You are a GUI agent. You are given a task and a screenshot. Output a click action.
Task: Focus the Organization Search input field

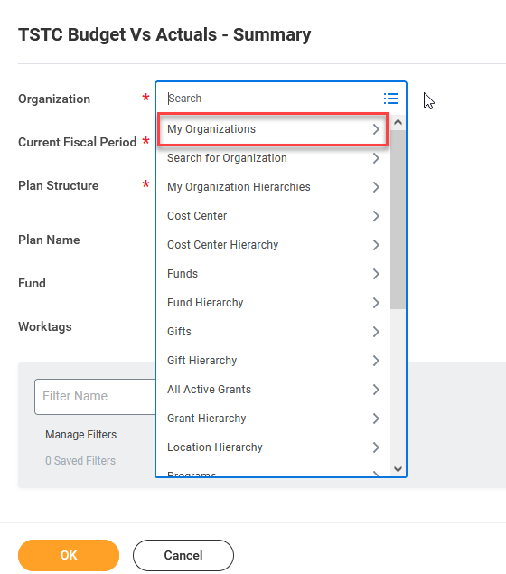(x=273, y=99)
